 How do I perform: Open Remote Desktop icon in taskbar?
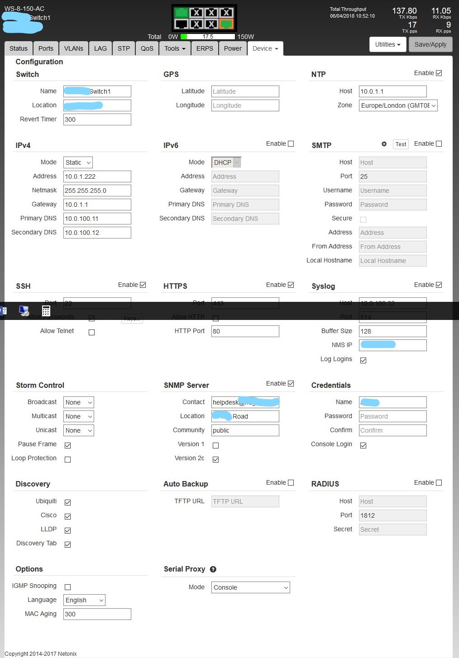click(24, 310)
